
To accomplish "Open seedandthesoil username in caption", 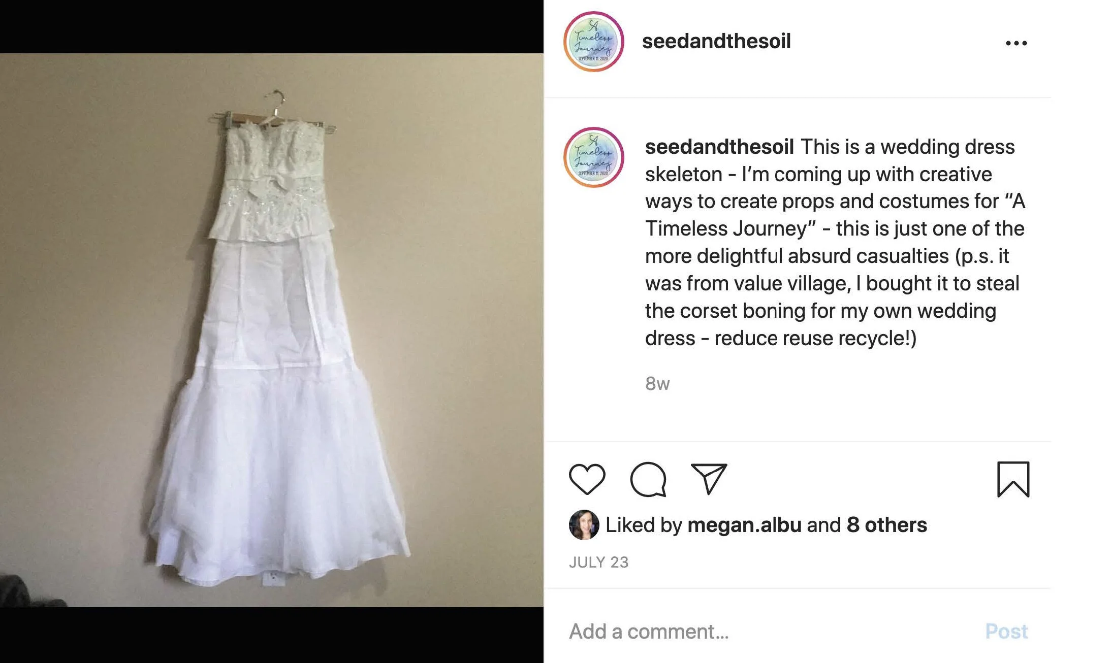I will pyautogui.click(x=719, y=147).
